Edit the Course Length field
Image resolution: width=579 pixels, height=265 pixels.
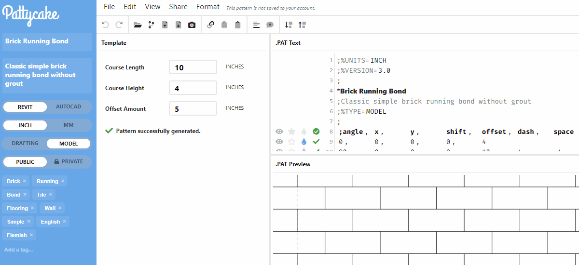193,67
